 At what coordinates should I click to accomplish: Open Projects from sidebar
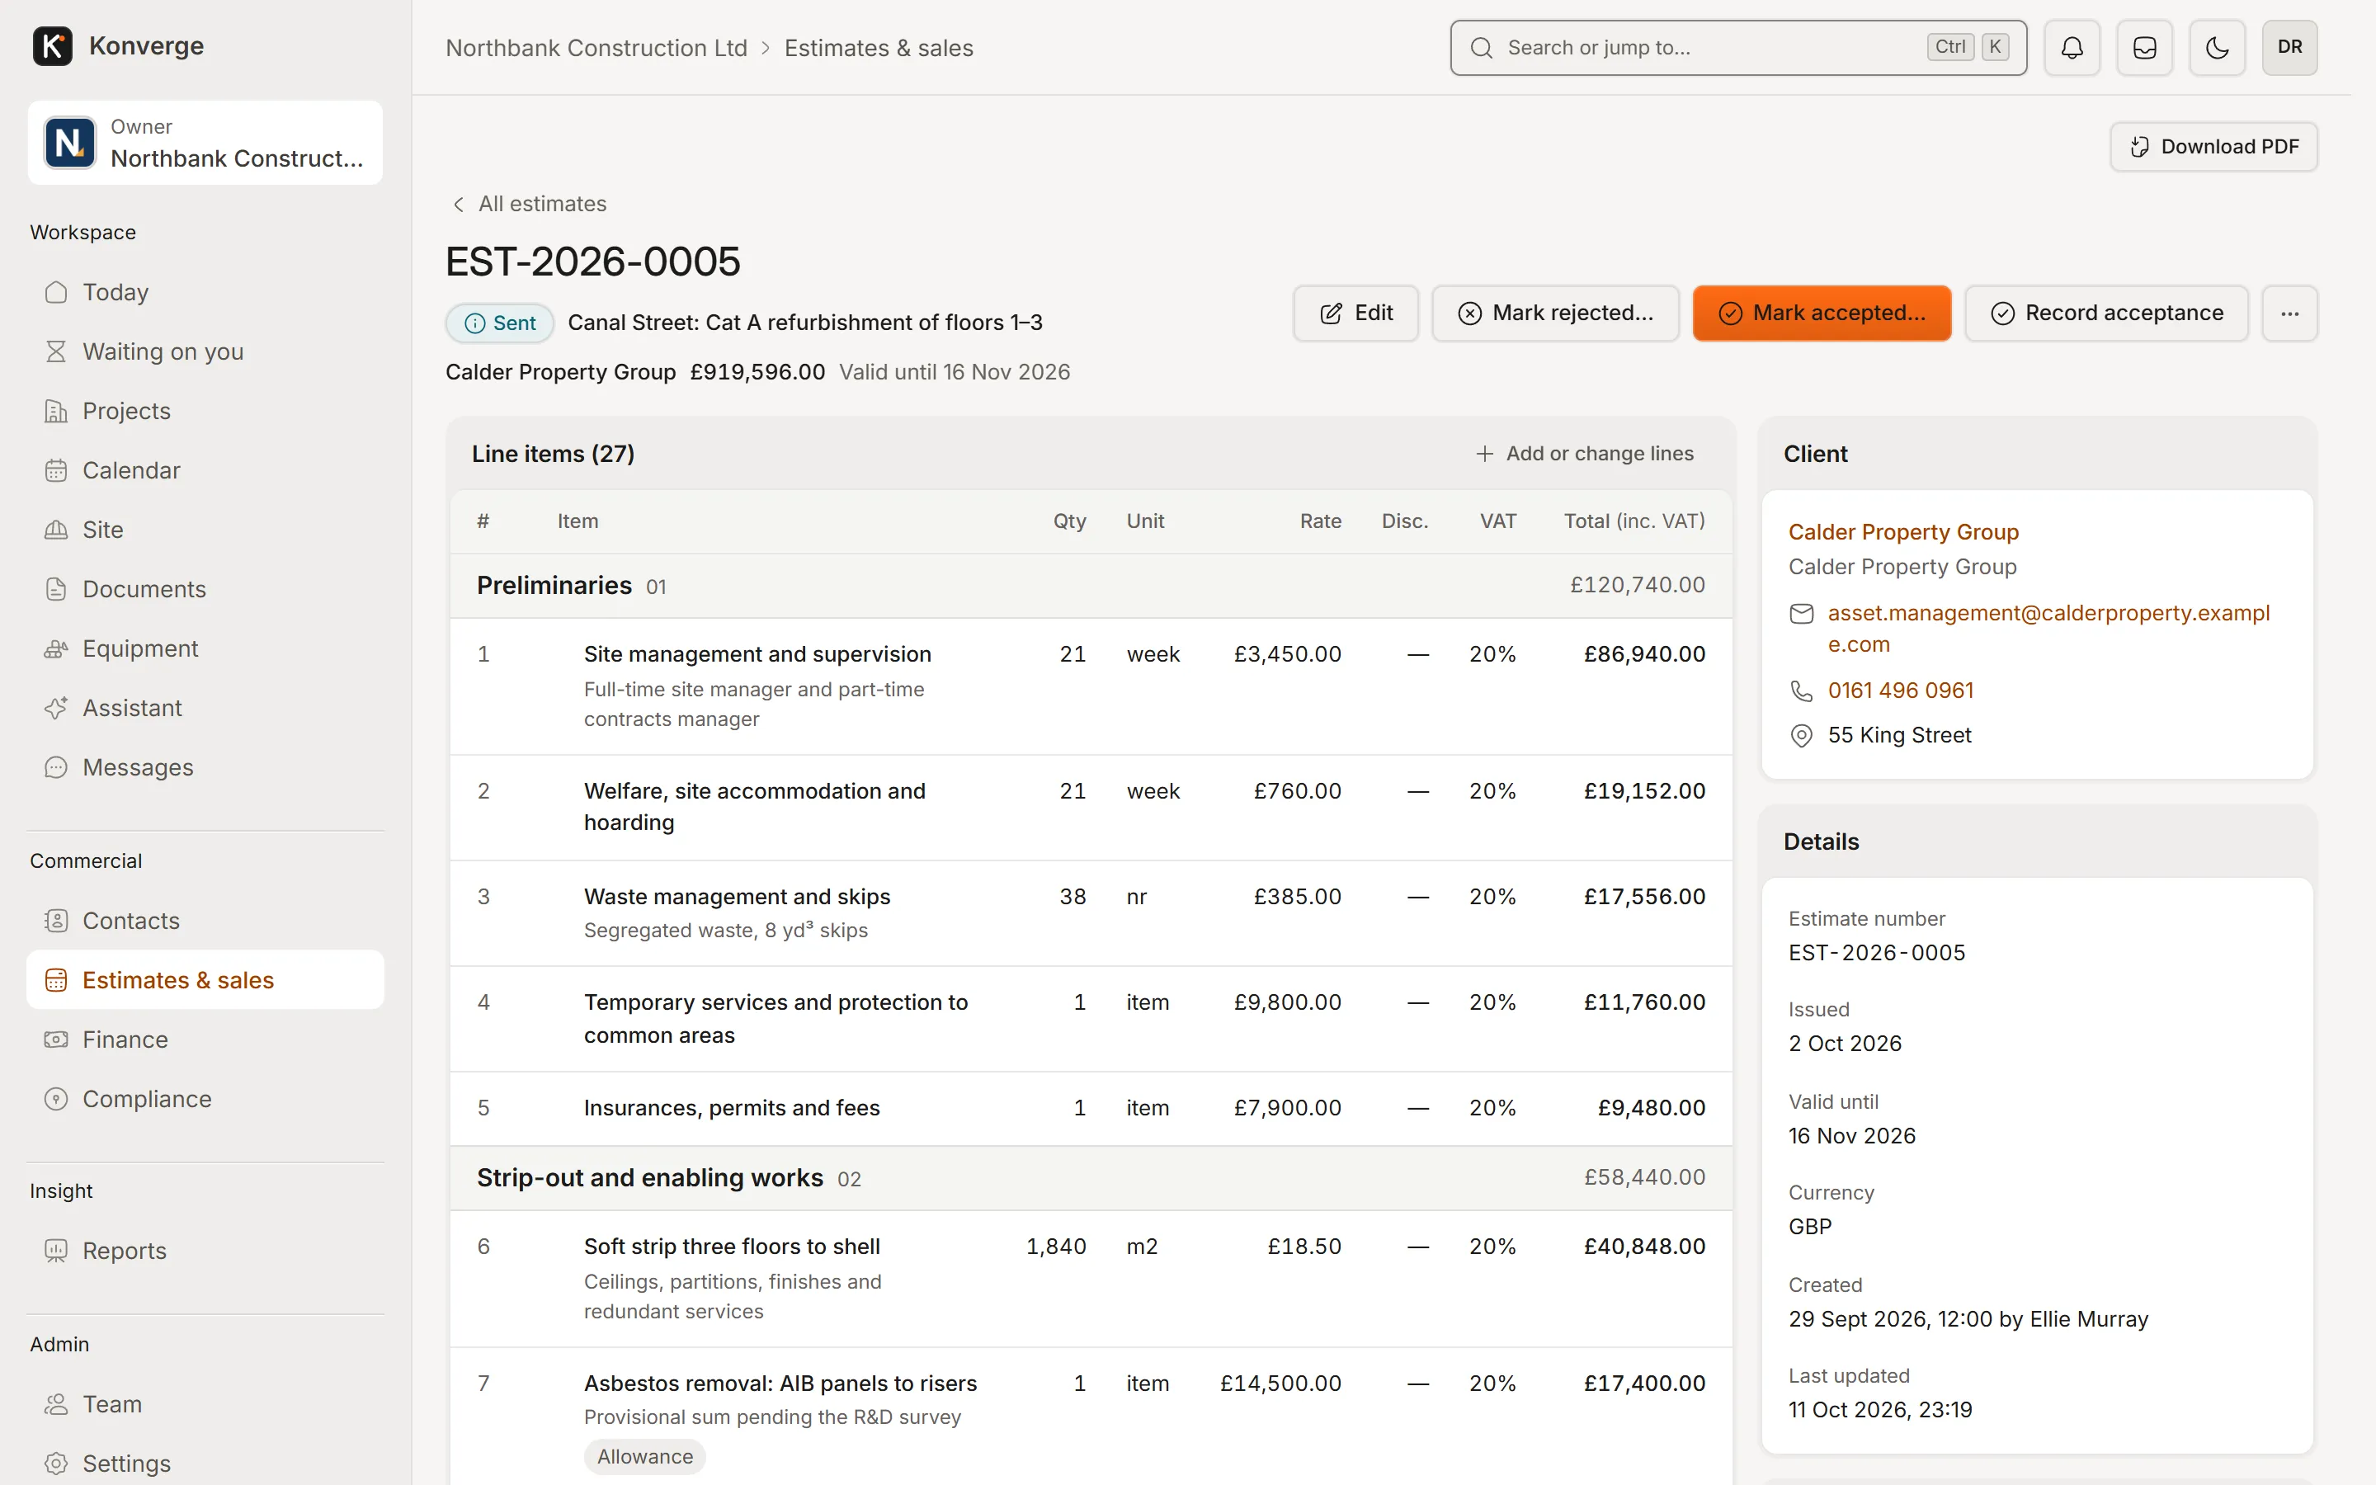(205, 411)
